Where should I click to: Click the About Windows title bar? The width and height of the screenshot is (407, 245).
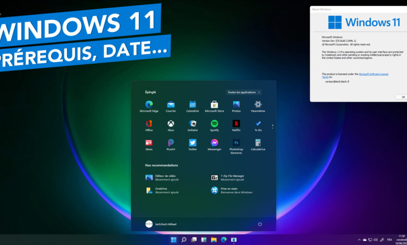coord(358,9)
